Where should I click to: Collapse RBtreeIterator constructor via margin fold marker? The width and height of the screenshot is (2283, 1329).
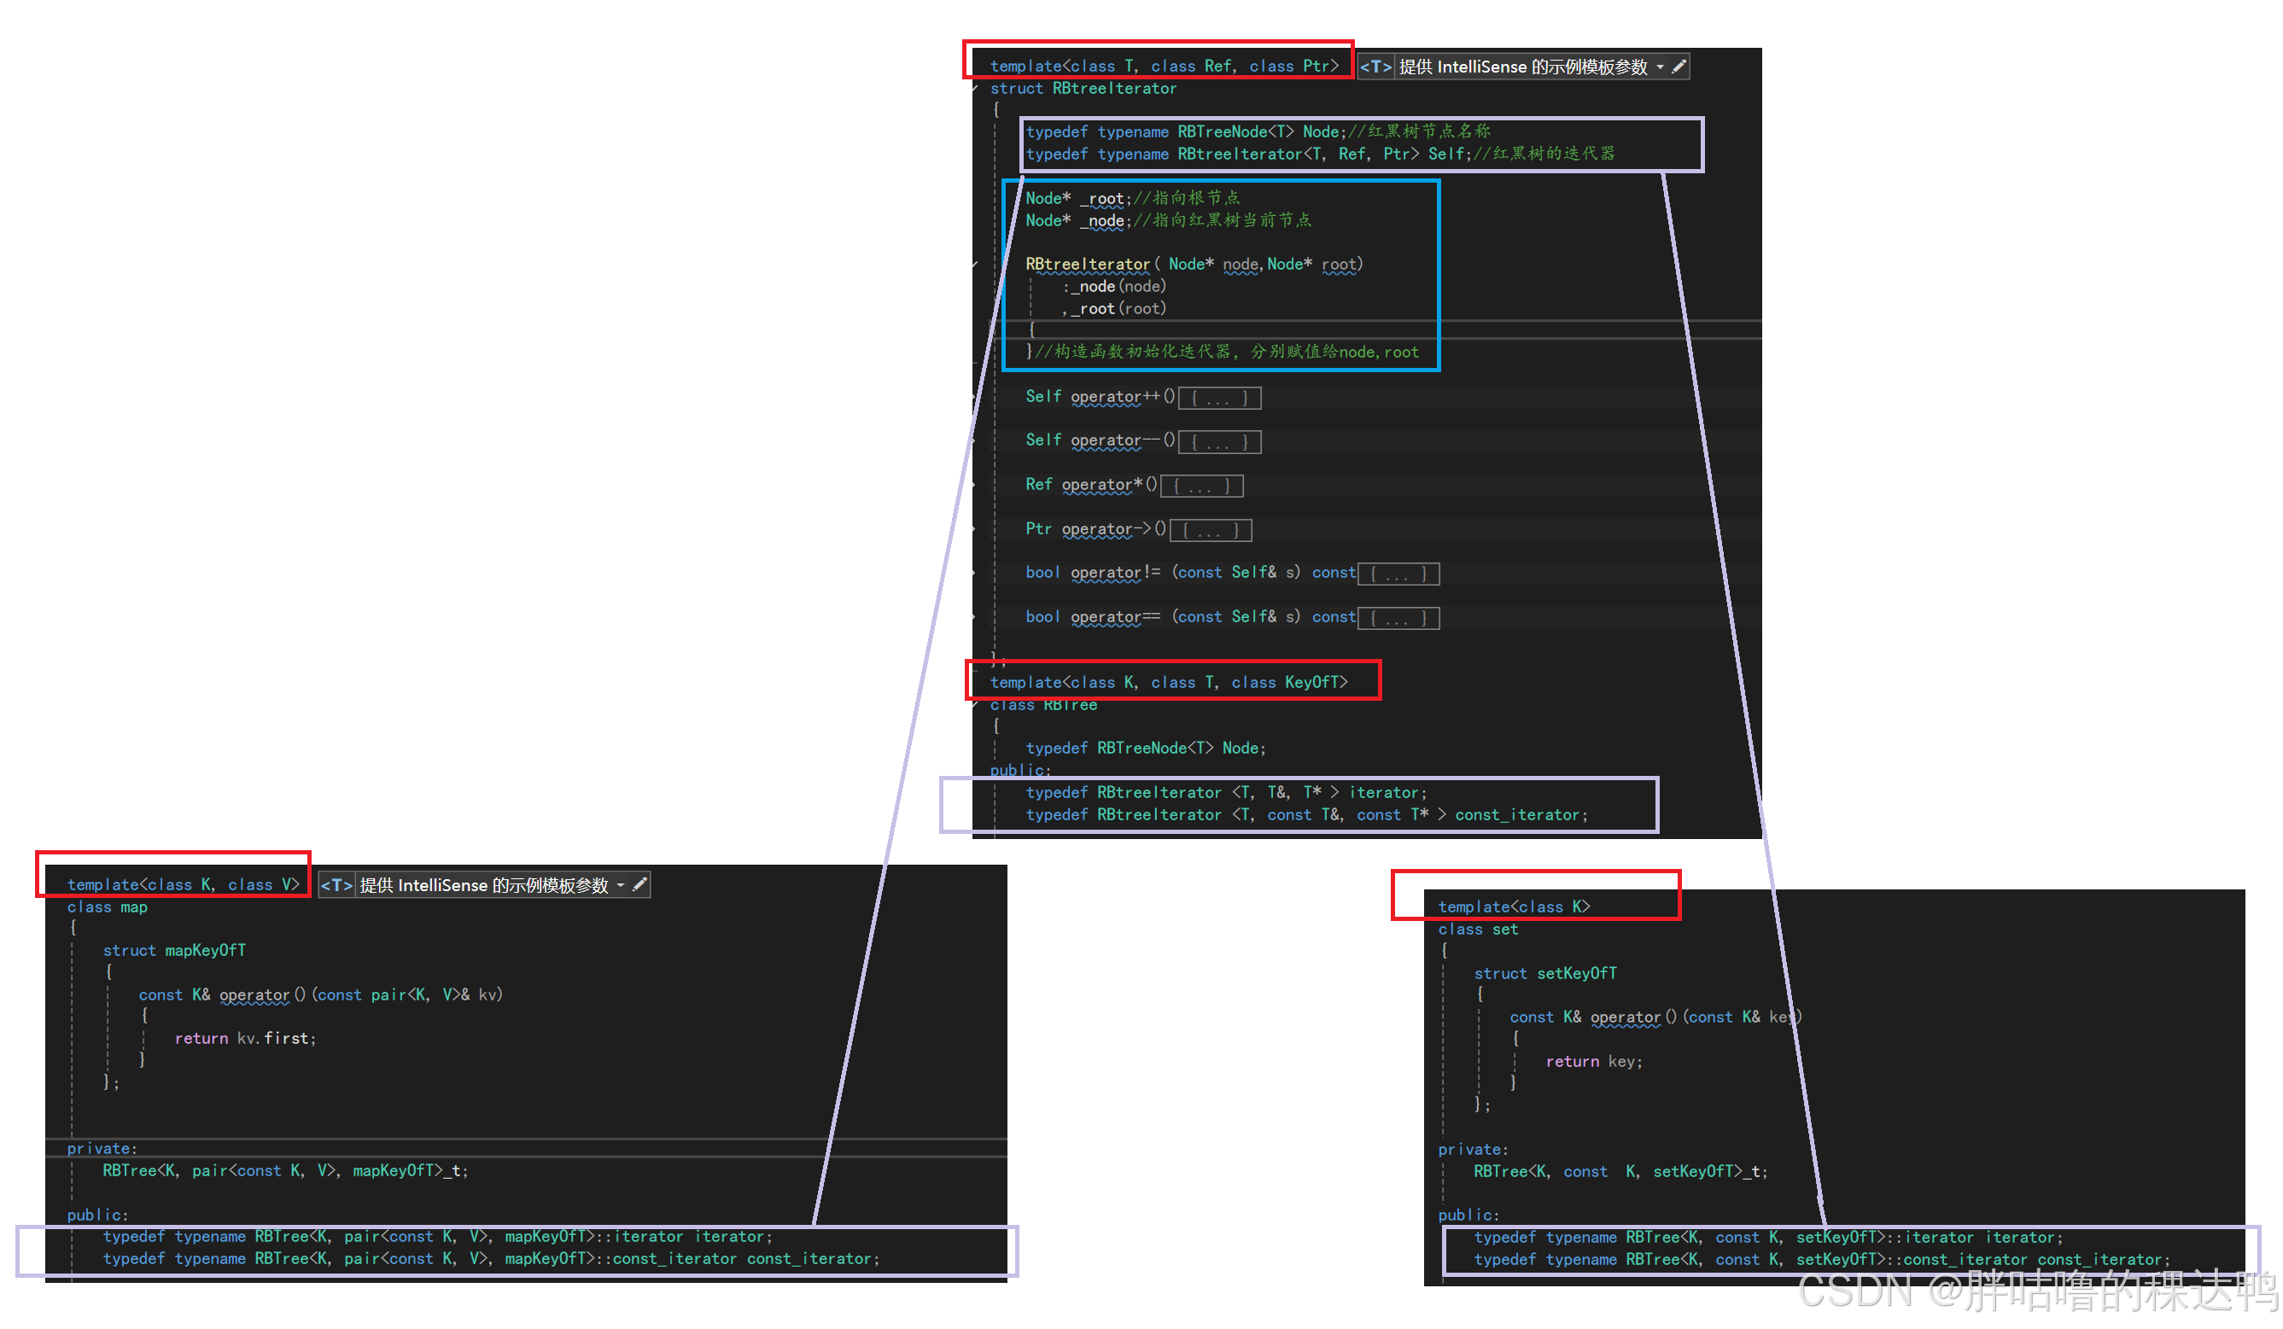(976, 265)
